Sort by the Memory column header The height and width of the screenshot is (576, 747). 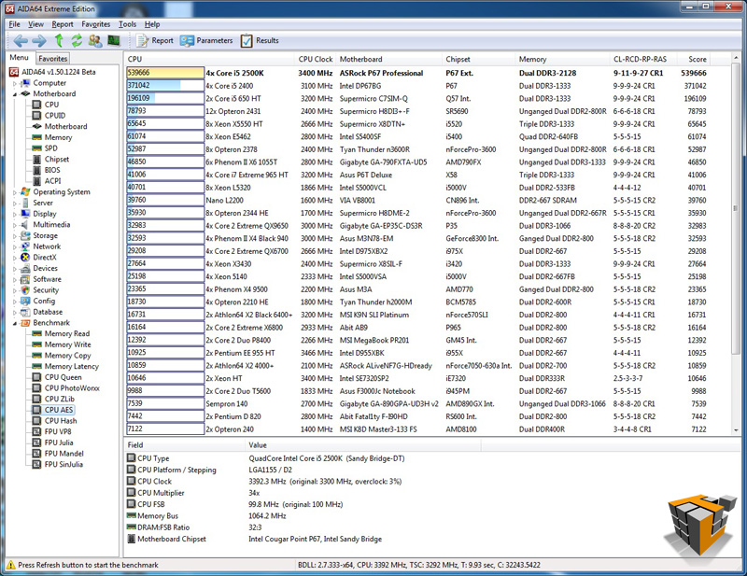pos(563,59)
